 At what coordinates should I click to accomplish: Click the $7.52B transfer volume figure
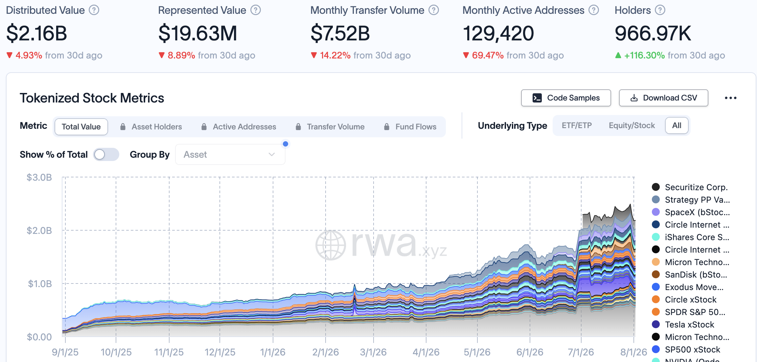tap(340, 33)
